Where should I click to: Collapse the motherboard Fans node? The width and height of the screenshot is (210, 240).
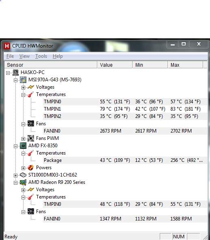click(23, 124)
